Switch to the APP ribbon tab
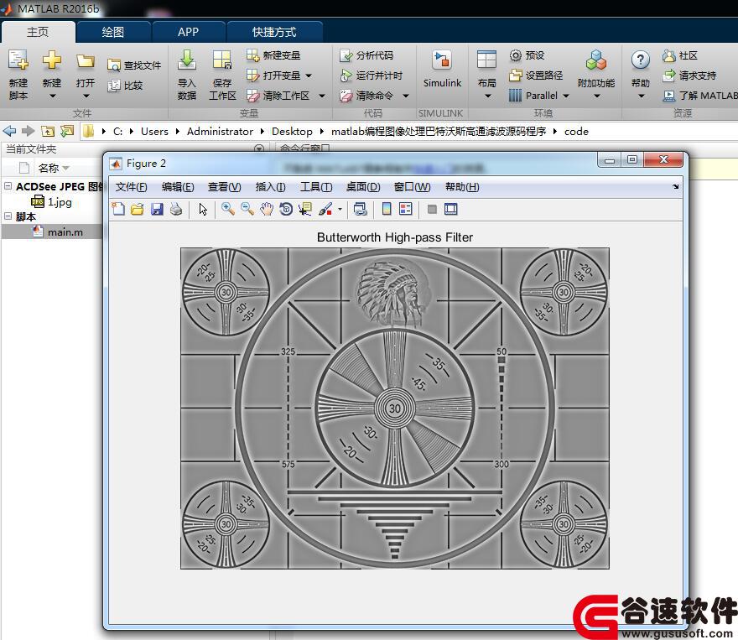 pos(188,32)
